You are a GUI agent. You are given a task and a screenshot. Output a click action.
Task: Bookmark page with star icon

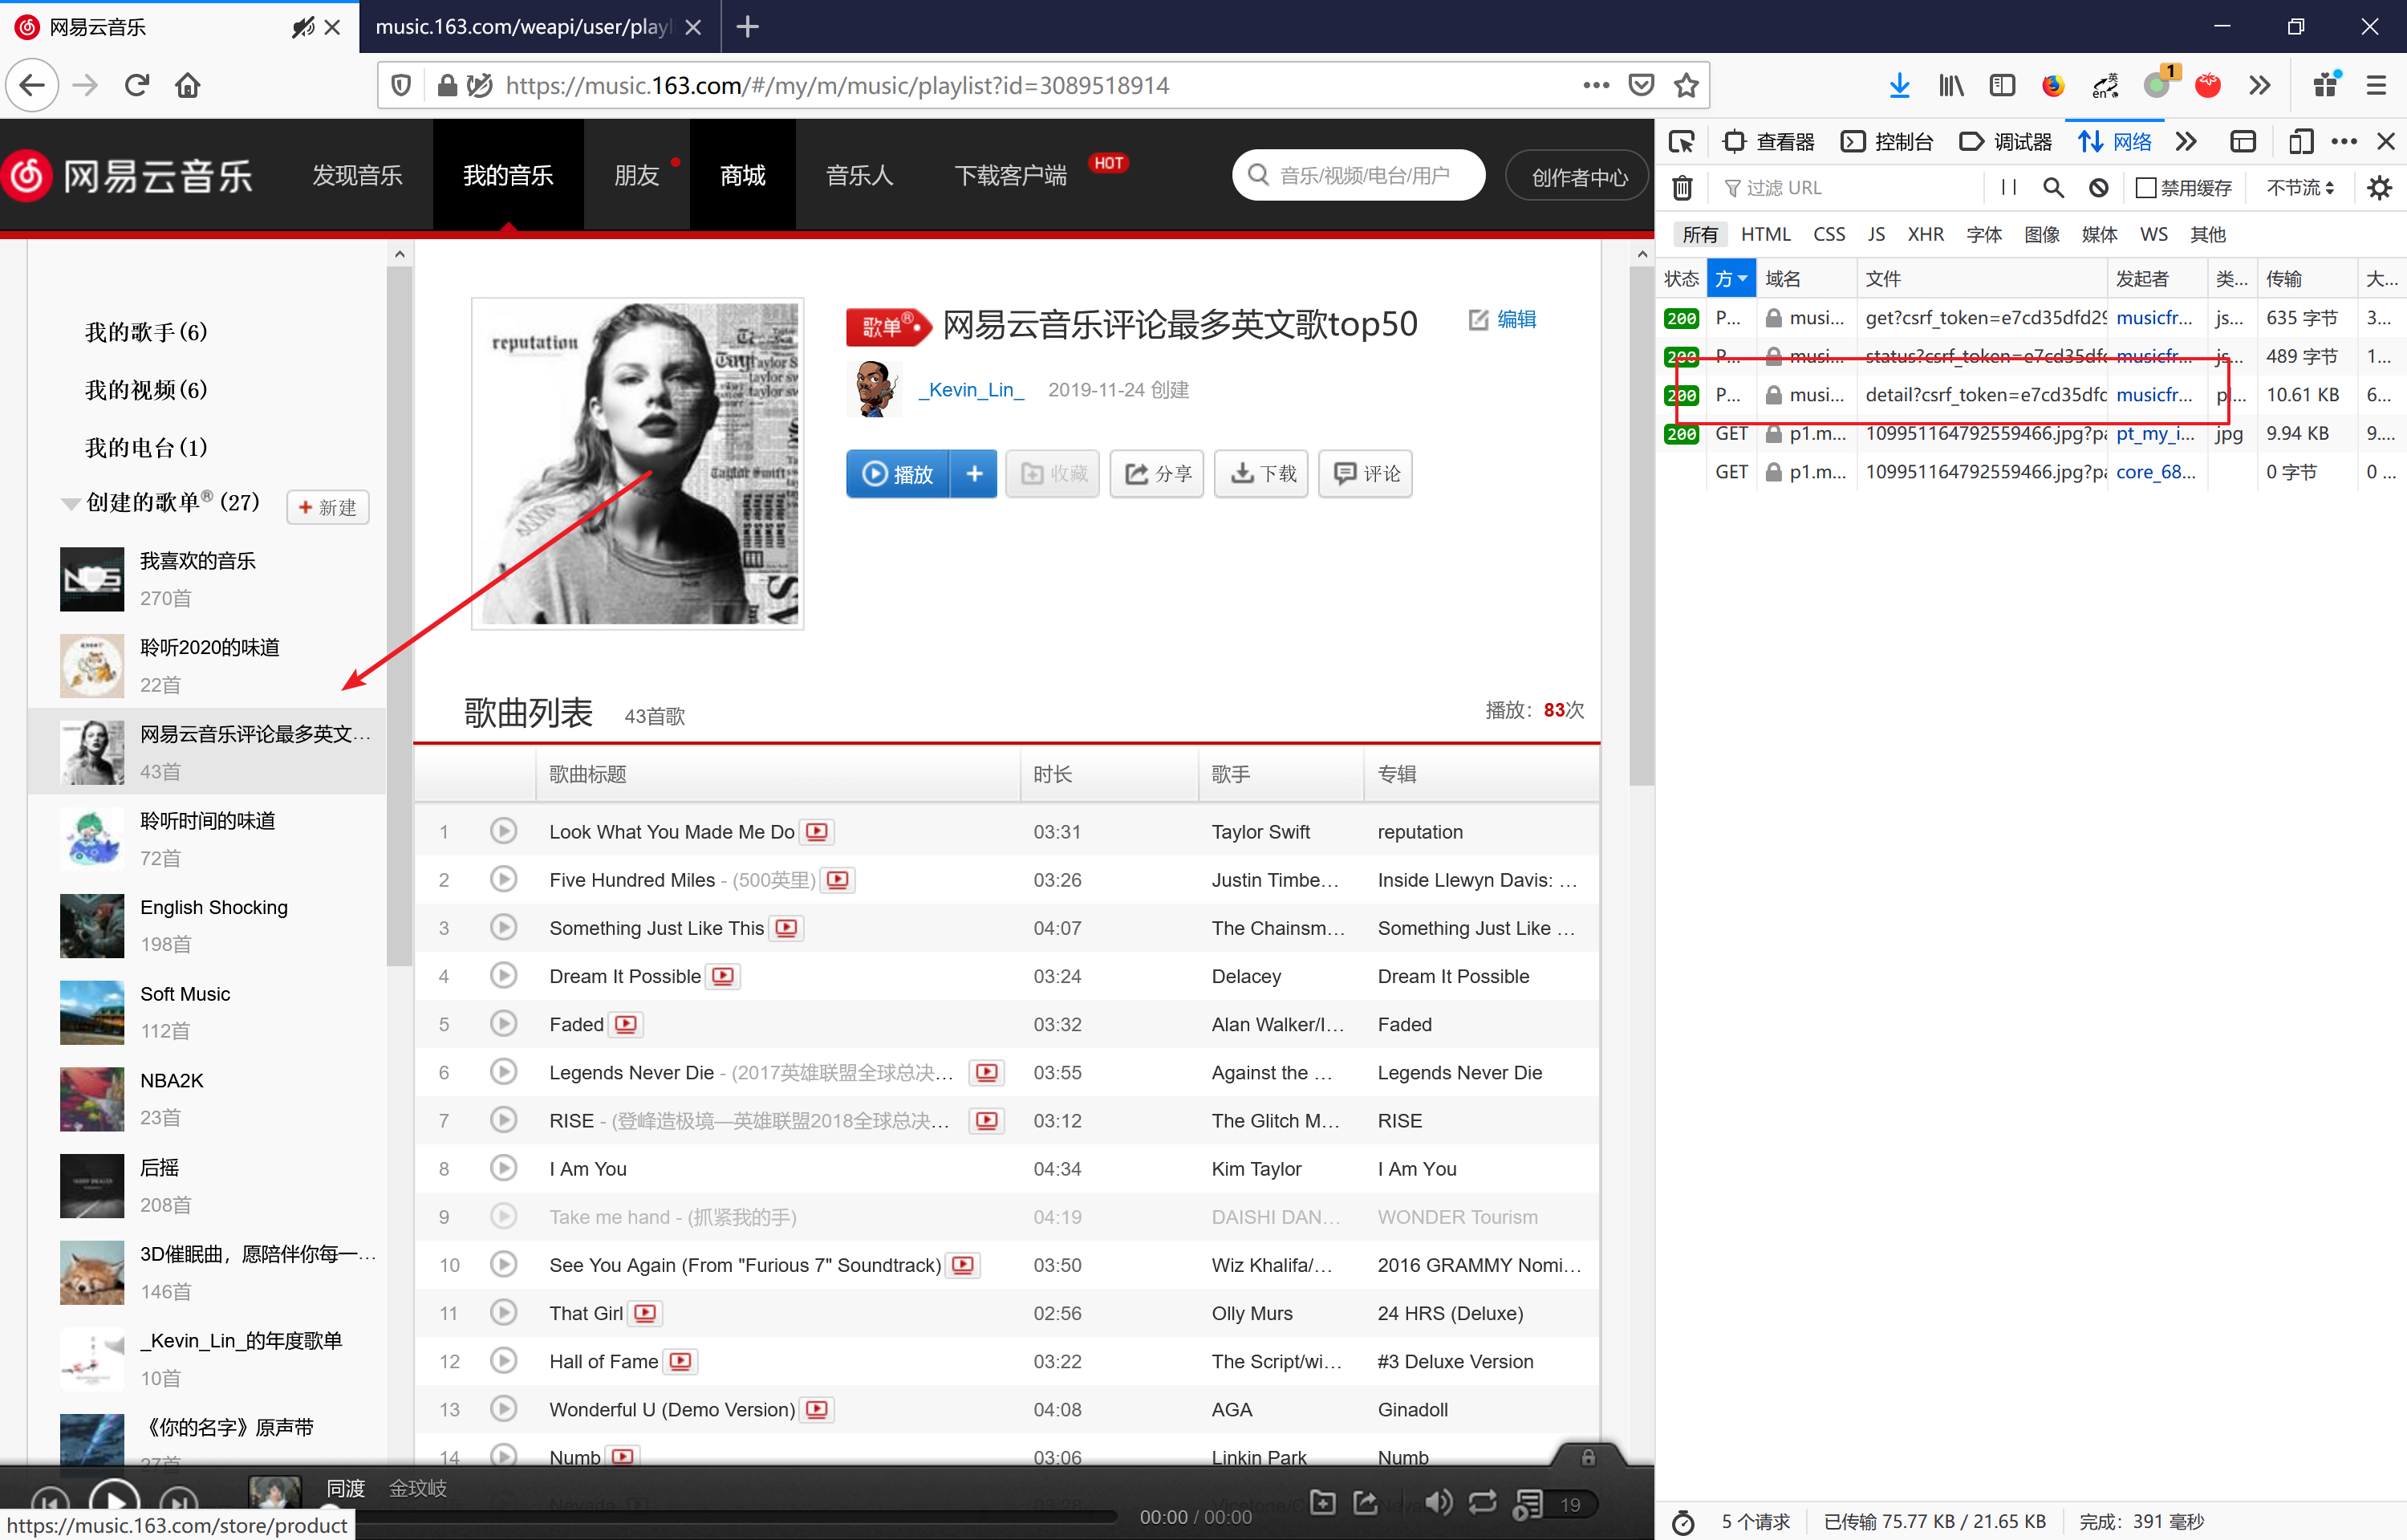coord(1687,86)
